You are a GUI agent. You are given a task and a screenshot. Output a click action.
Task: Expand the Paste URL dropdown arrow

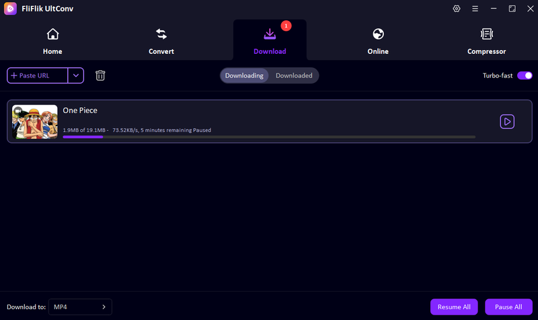click(x=76, y=75)
